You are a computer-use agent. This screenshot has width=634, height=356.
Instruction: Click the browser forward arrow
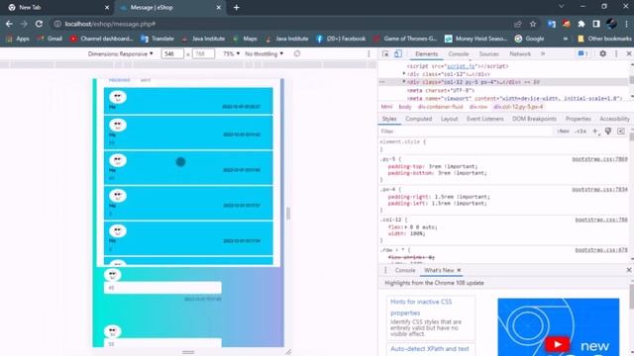(24, 24)
